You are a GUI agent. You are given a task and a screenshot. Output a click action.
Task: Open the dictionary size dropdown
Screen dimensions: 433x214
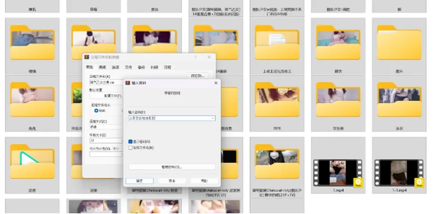pos(106,141)
